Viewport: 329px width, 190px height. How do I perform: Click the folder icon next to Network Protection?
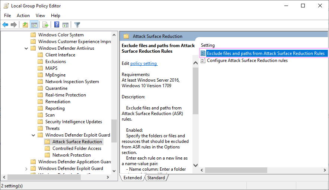(x=47, y=155)
